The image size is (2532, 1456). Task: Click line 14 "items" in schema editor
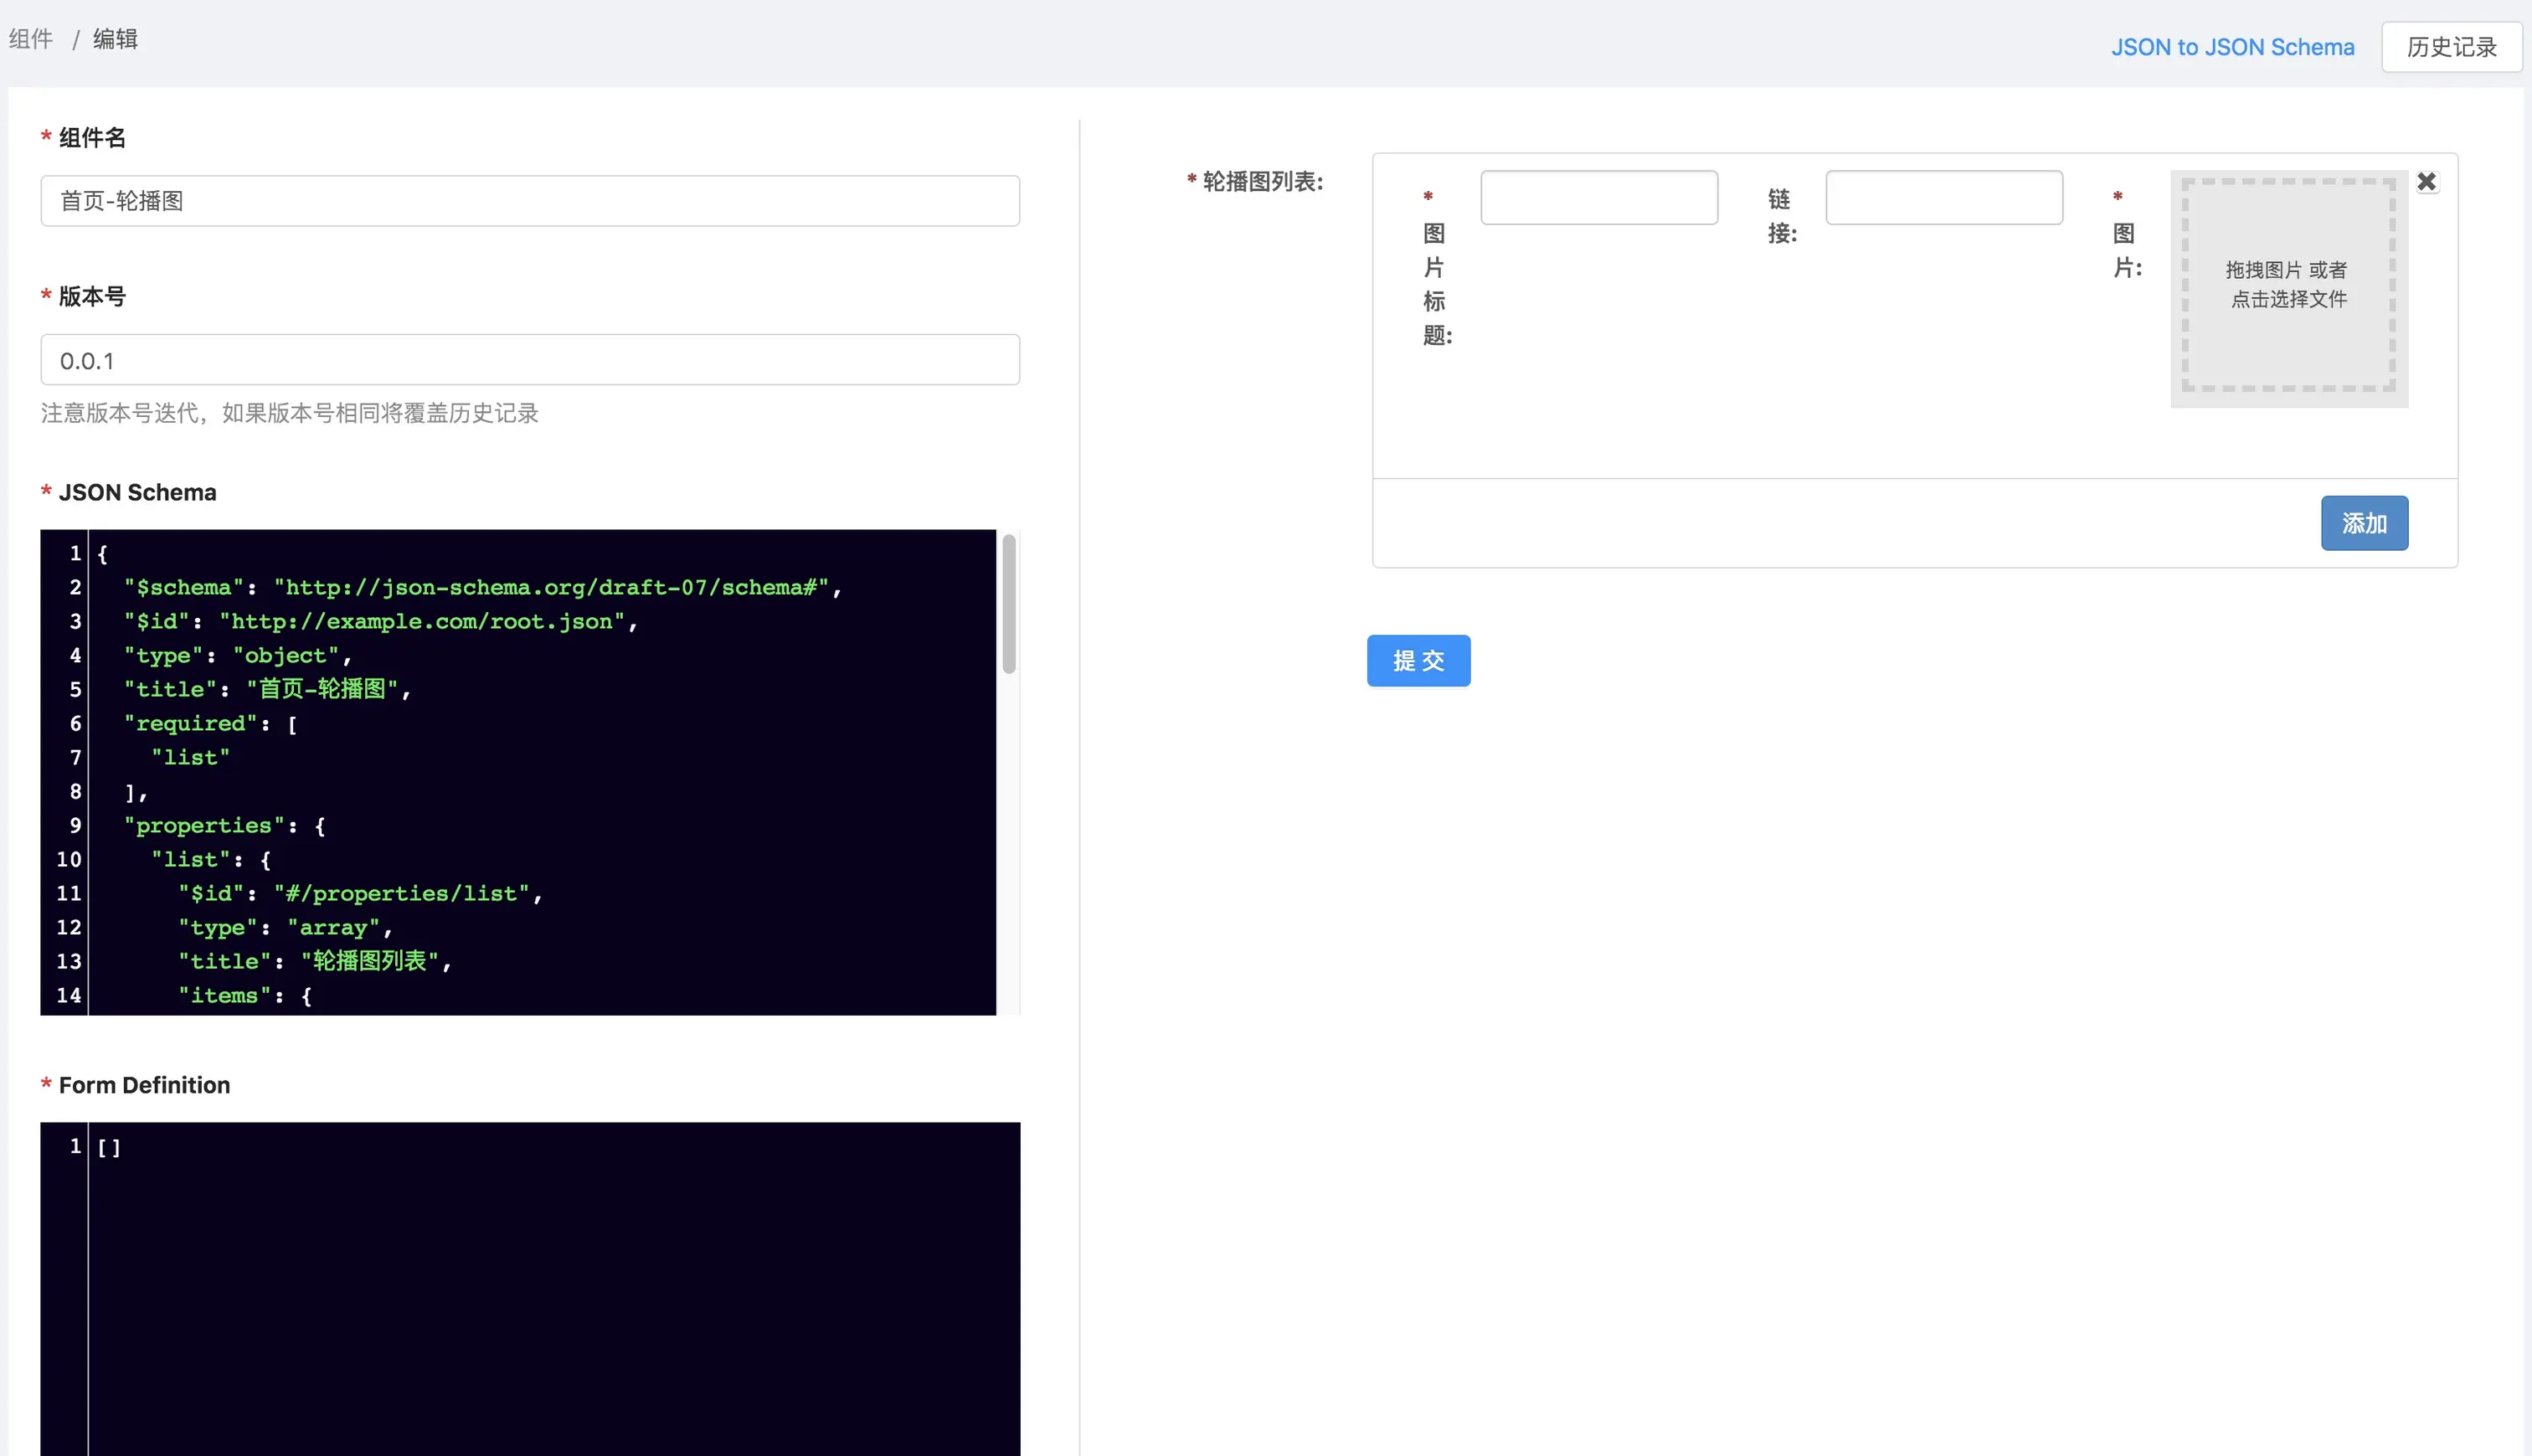(x=245, y=995)
